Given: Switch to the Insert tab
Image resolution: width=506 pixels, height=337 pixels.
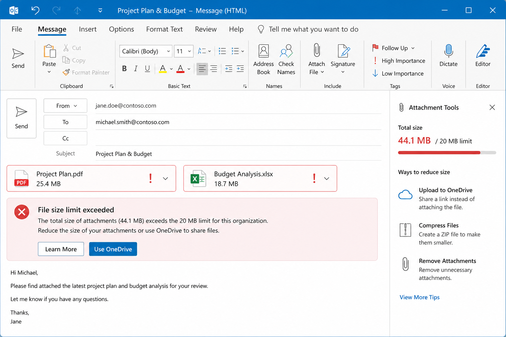Looking at the screenshot, I should pyautogui.click(x=88, y=29).
